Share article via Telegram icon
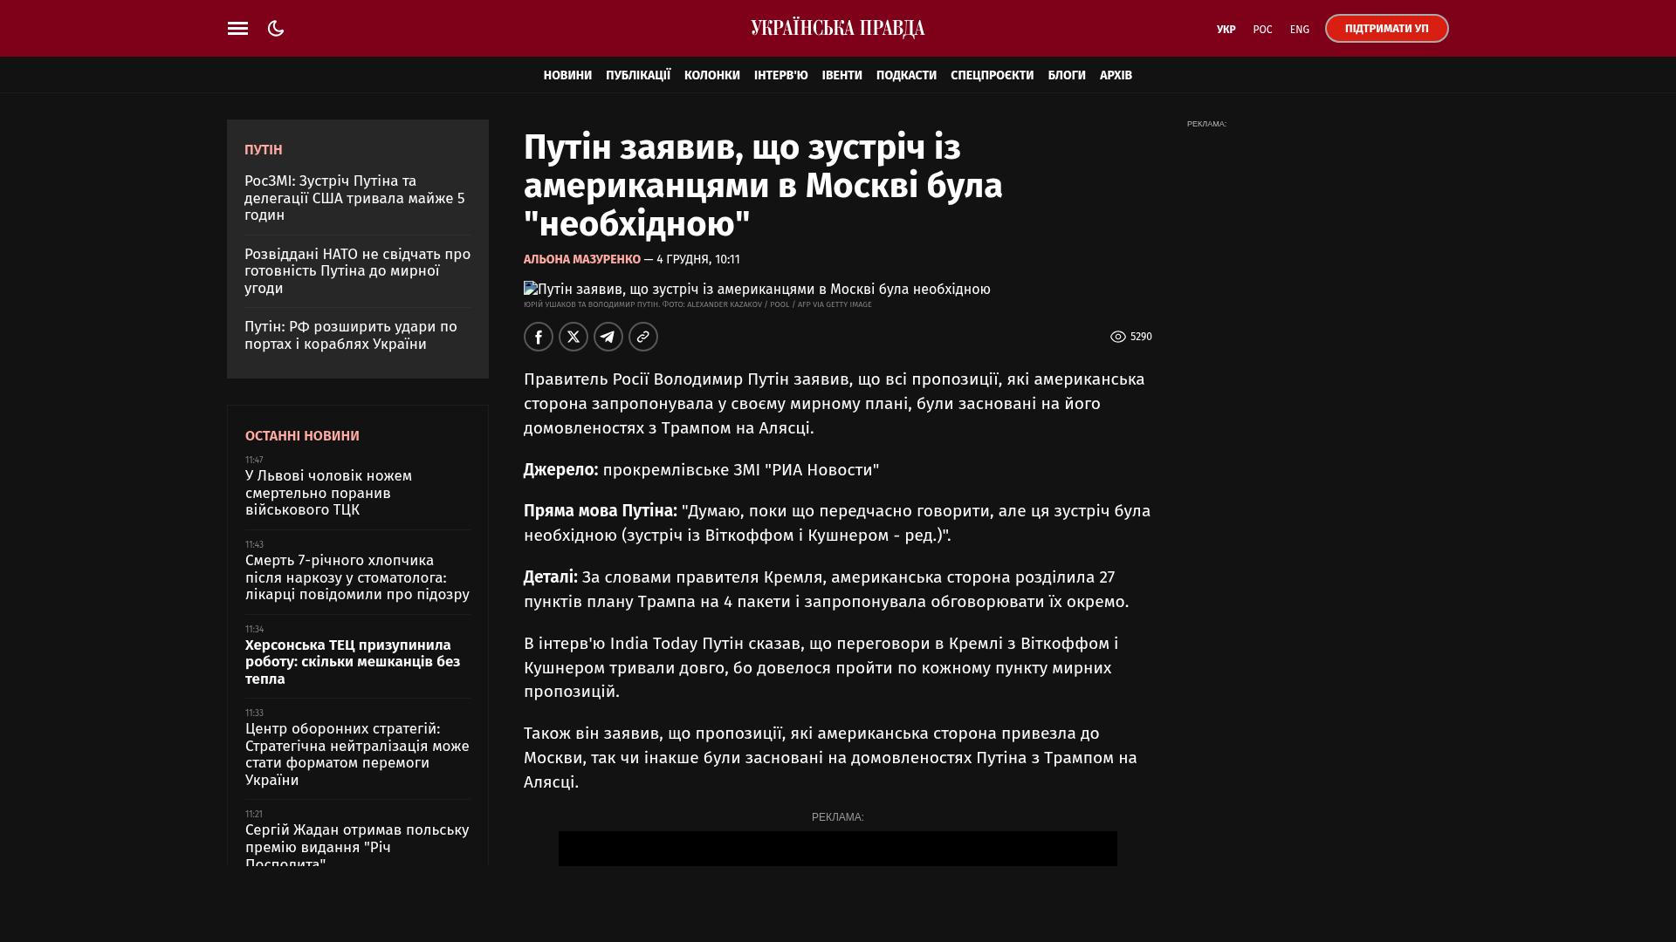The height and width of the screenshot is (942, 1676). click(x=608, y=337)
